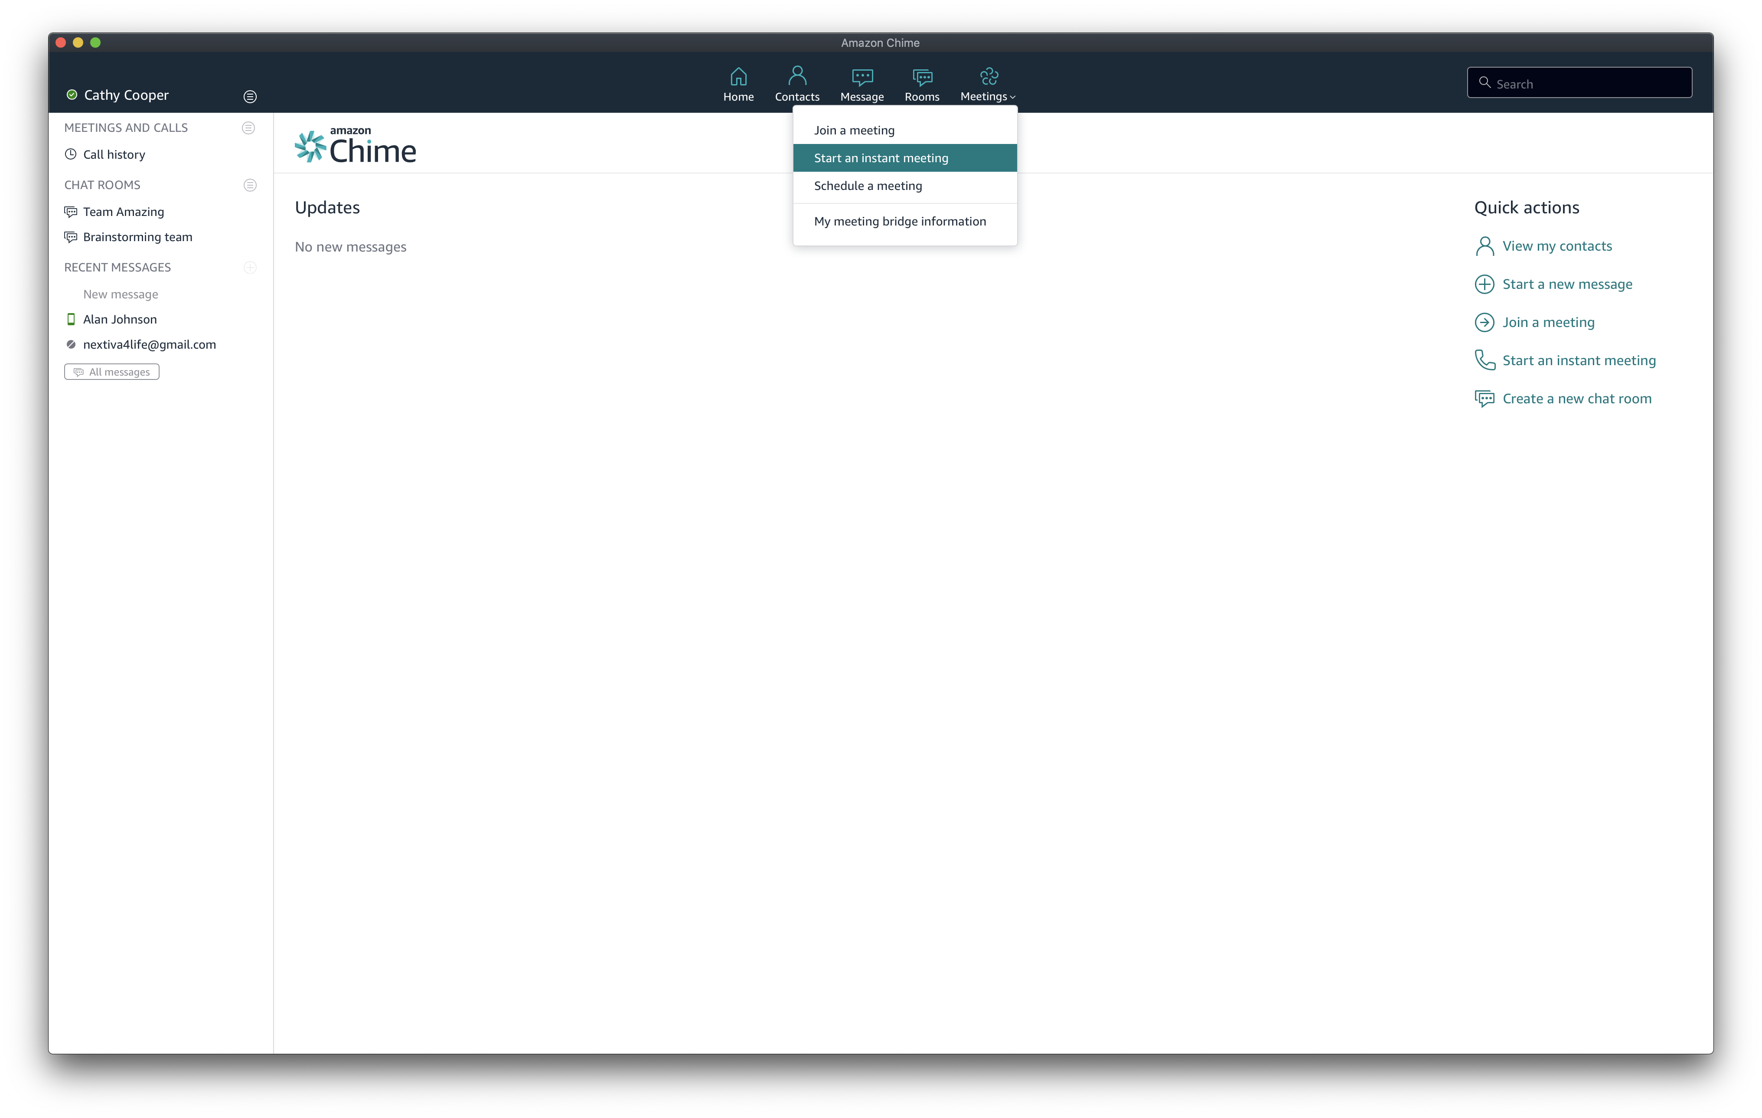Click the person icon beside View my contacts

pyautogui.click(x=1485, y=246)
